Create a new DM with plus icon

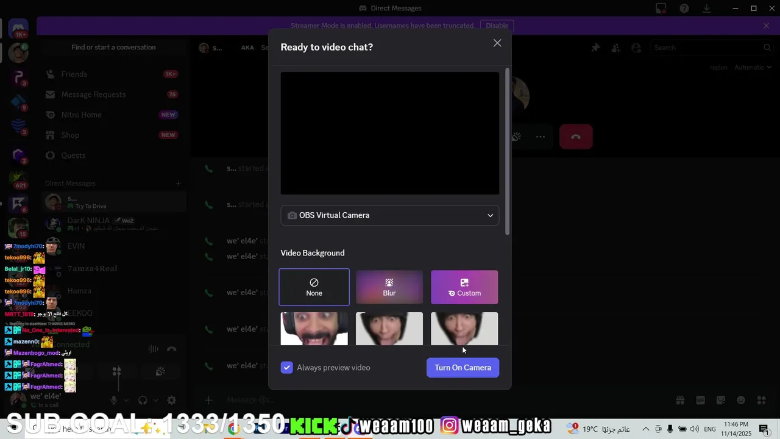pos(178,184)
